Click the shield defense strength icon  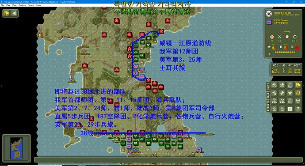click(x=287, y=37)
